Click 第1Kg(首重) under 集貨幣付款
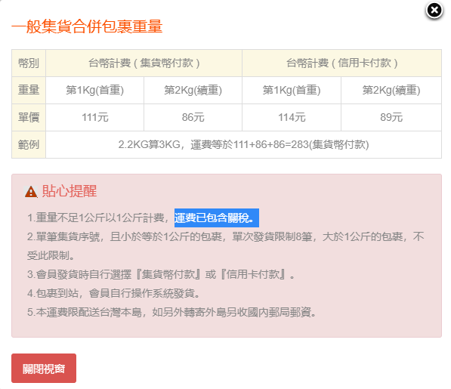 point(95,91)
